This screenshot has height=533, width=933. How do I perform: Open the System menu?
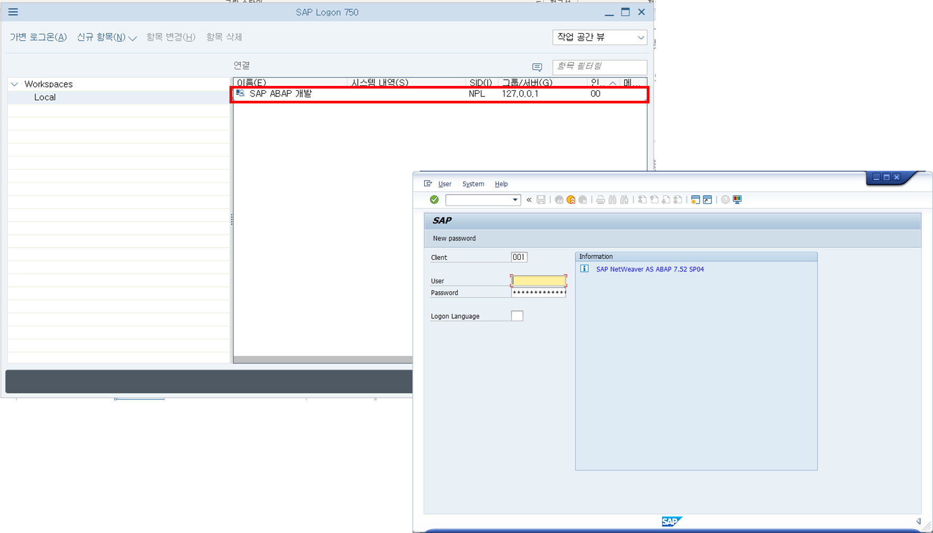[x=473, y=184]
